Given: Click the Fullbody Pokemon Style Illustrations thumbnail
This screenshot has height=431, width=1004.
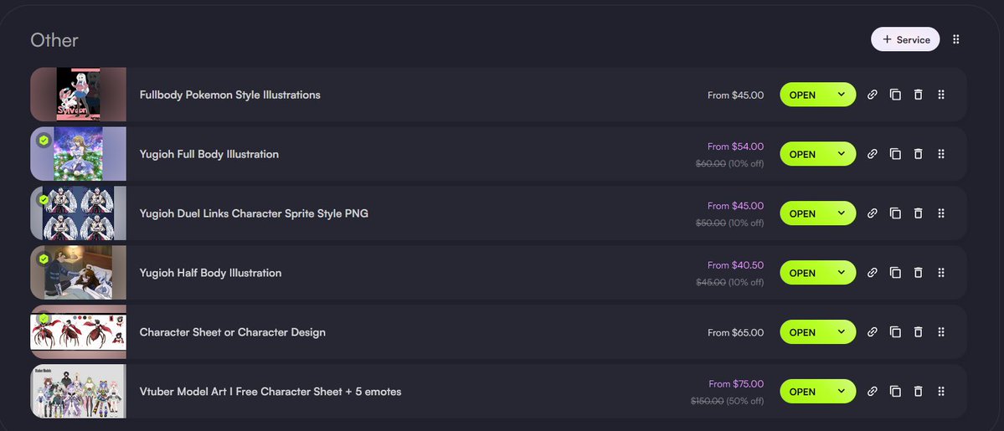Looking at the screenshot, I should (x=78, y=95).
